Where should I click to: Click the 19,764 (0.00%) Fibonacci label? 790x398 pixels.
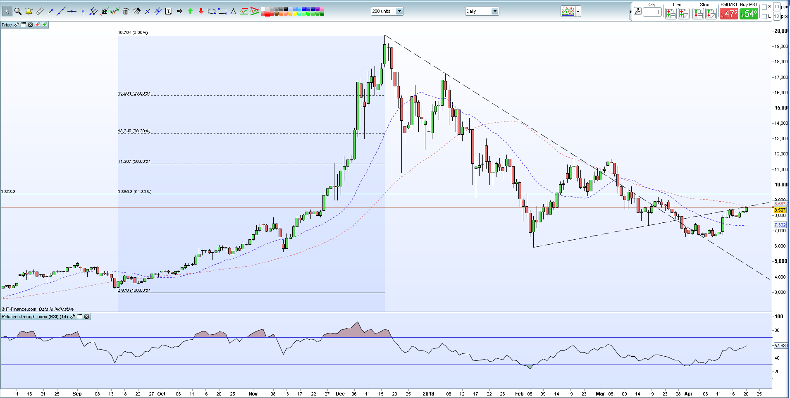pyautogui.click(x=133, y=32)
